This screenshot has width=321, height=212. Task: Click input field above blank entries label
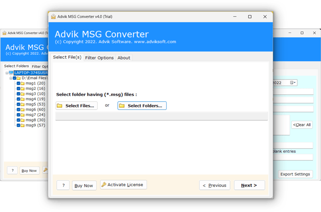[293, 145]
